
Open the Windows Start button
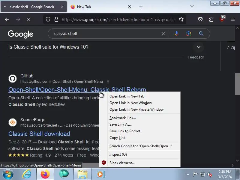(8, 174)
